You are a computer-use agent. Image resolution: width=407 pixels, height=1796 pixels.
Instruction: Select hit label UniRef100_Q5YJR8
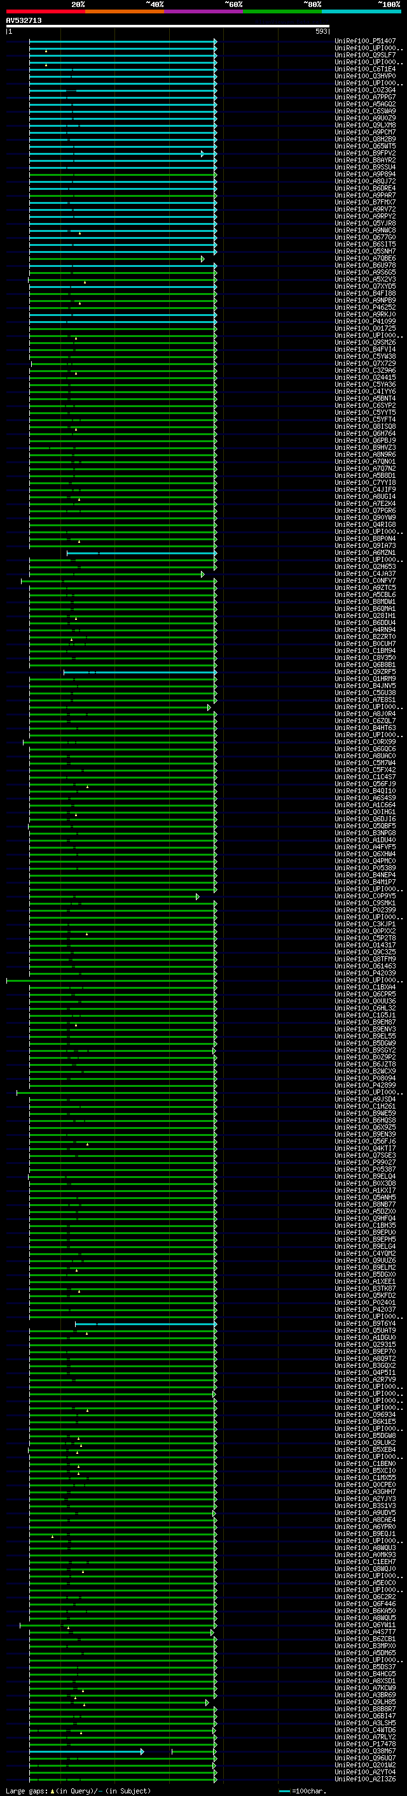point(365,223)
